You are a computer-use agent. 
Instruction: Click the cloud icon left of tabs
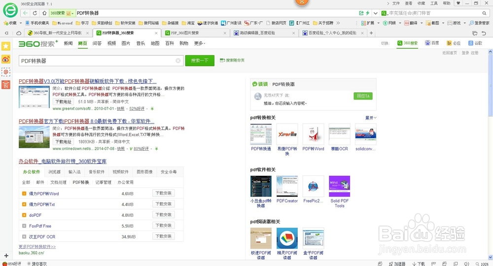click(19, 33)
